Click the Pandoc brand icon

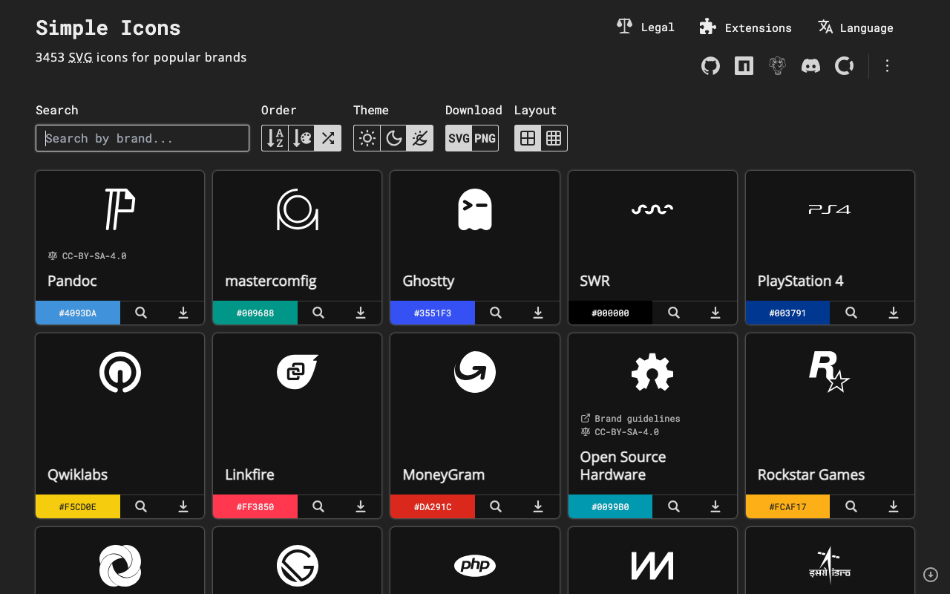[x=120, y=209]
